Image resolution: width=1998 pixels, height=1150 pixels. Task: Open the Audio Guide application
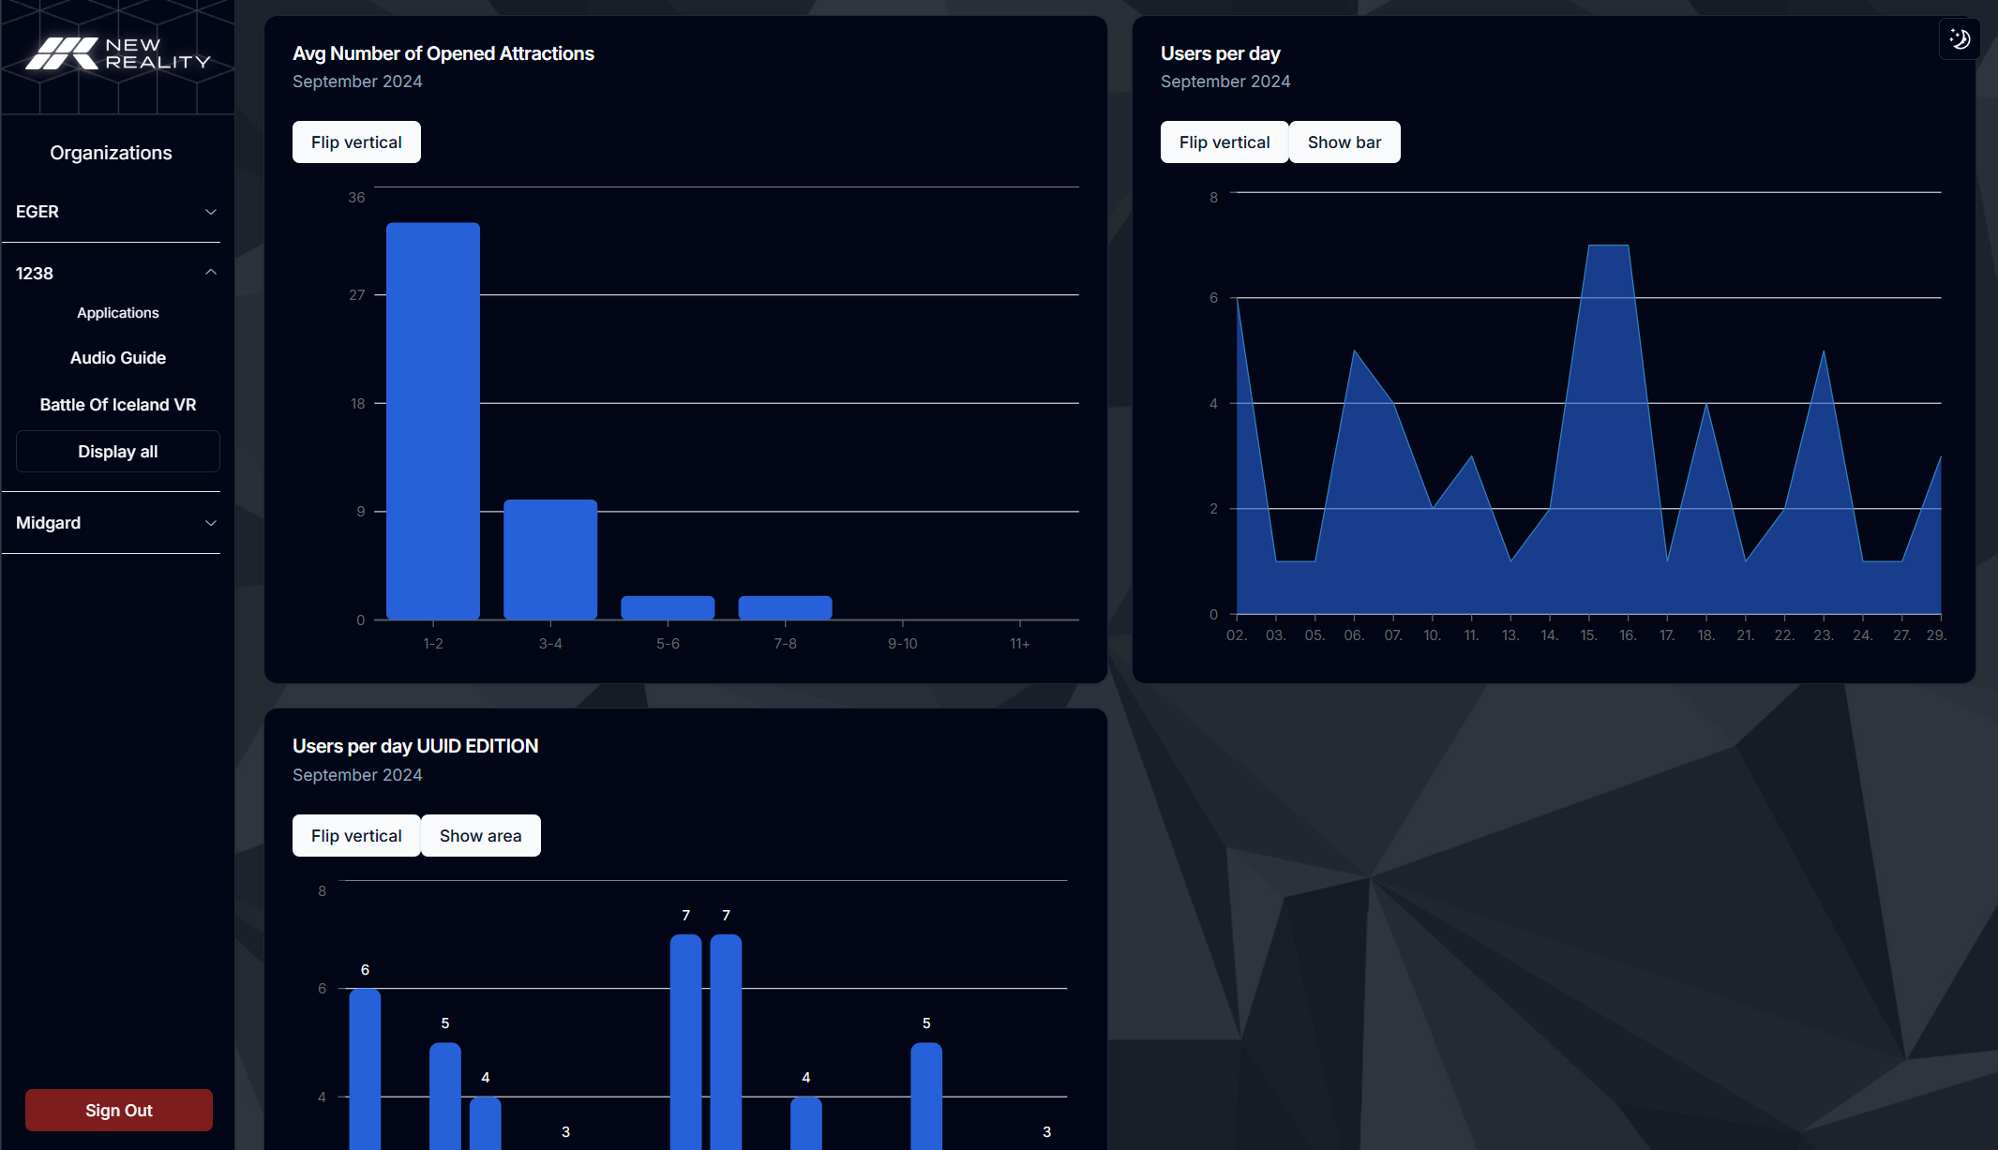(118, 358)
